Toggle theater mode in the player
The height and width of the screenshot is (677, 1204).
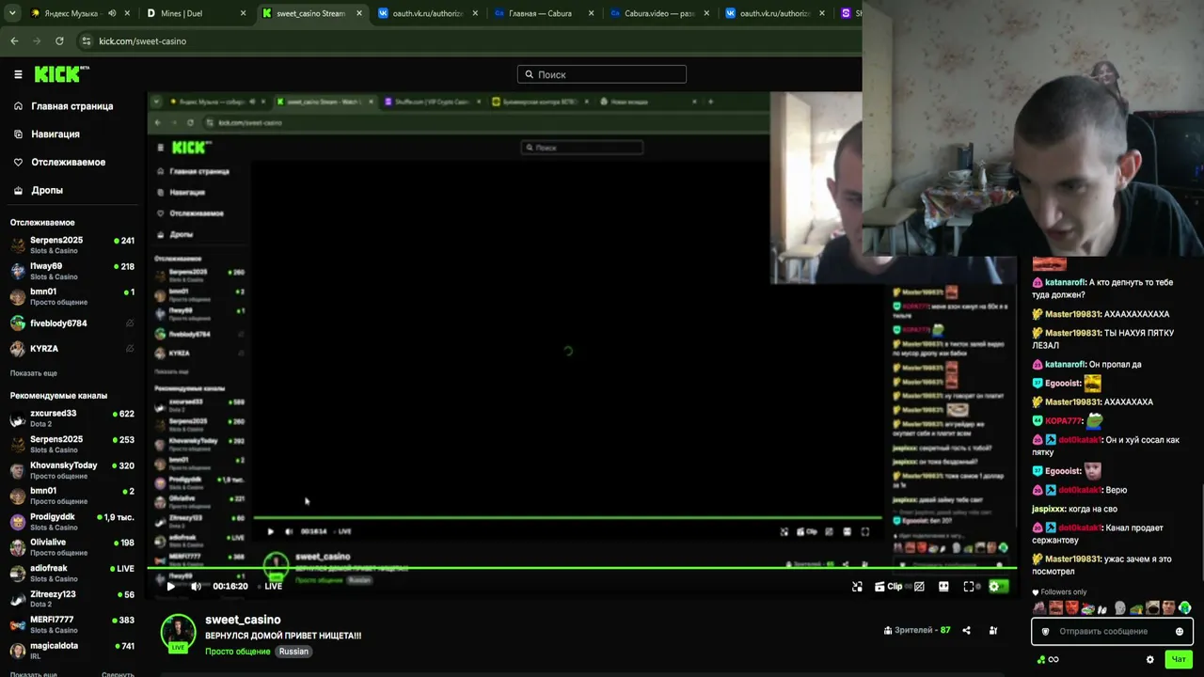coord(943,586)
